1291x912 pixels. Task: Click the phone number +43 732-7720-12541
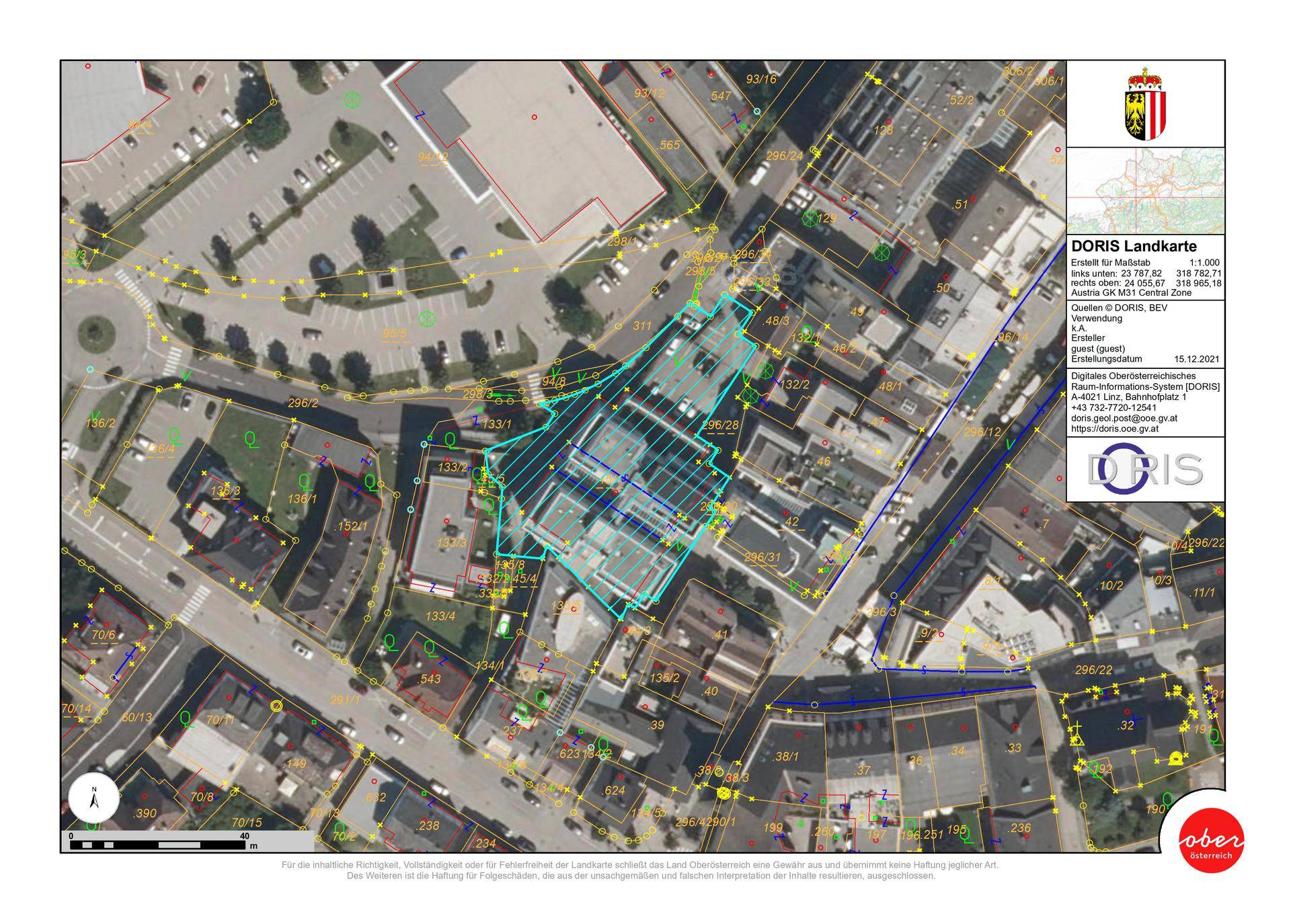point(1113,407)
